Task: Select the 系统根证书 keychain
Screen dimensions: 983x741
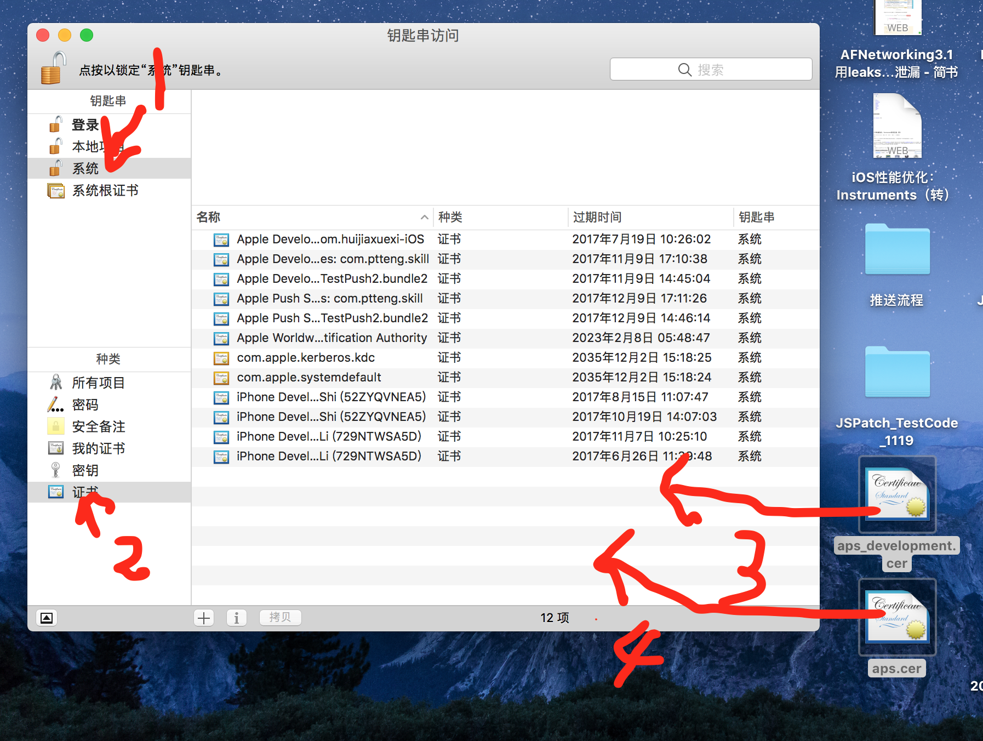Action: 105,191
